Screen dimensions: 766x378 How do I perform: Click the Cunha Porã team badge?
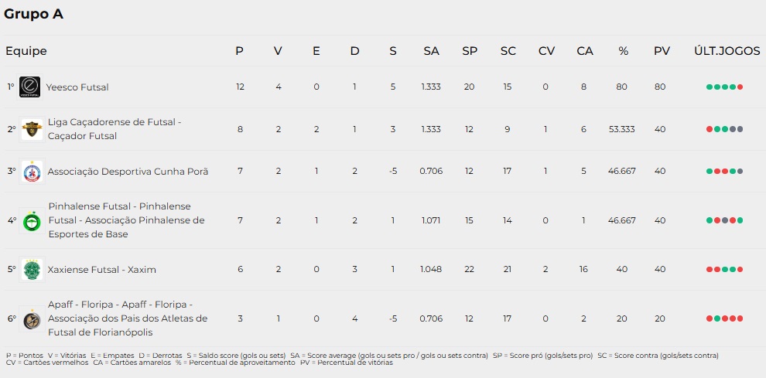click(32, 172)
